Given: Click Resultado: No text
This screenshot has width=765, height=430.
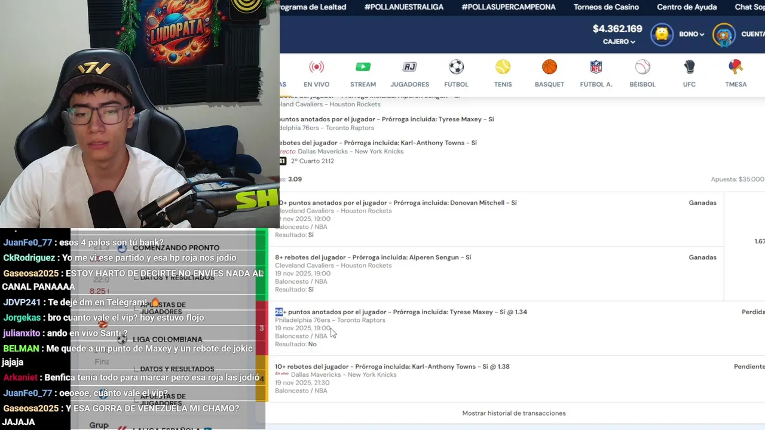Looking at the screenshot, I should click(x=296, y=345).
